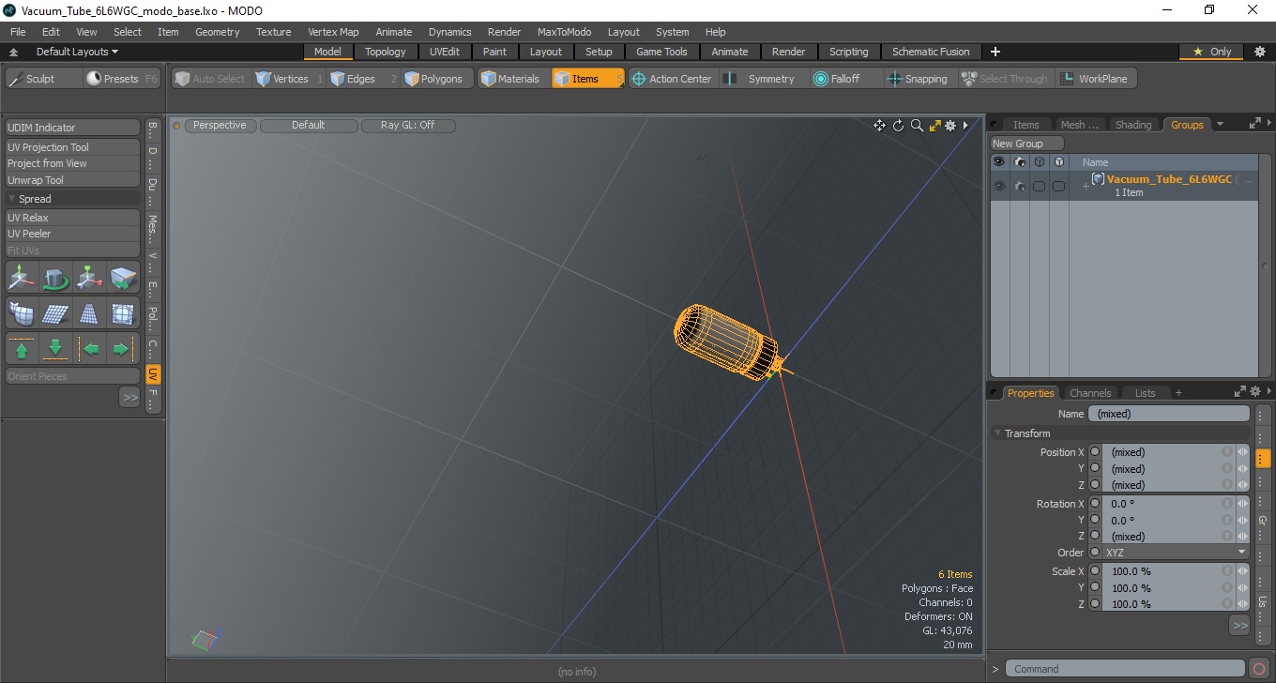
Task: Adjust Position X value with stepper arrows
Action: pos(1242,452)
